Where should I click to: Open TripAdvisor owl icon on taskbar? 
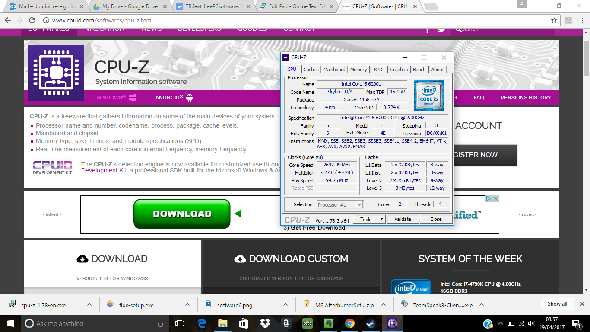(x=307, y=323)
